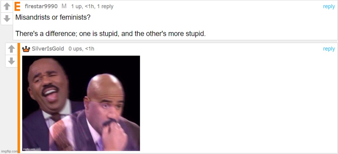Click the '1 up, <1h, 1 reply' stats

92,7
